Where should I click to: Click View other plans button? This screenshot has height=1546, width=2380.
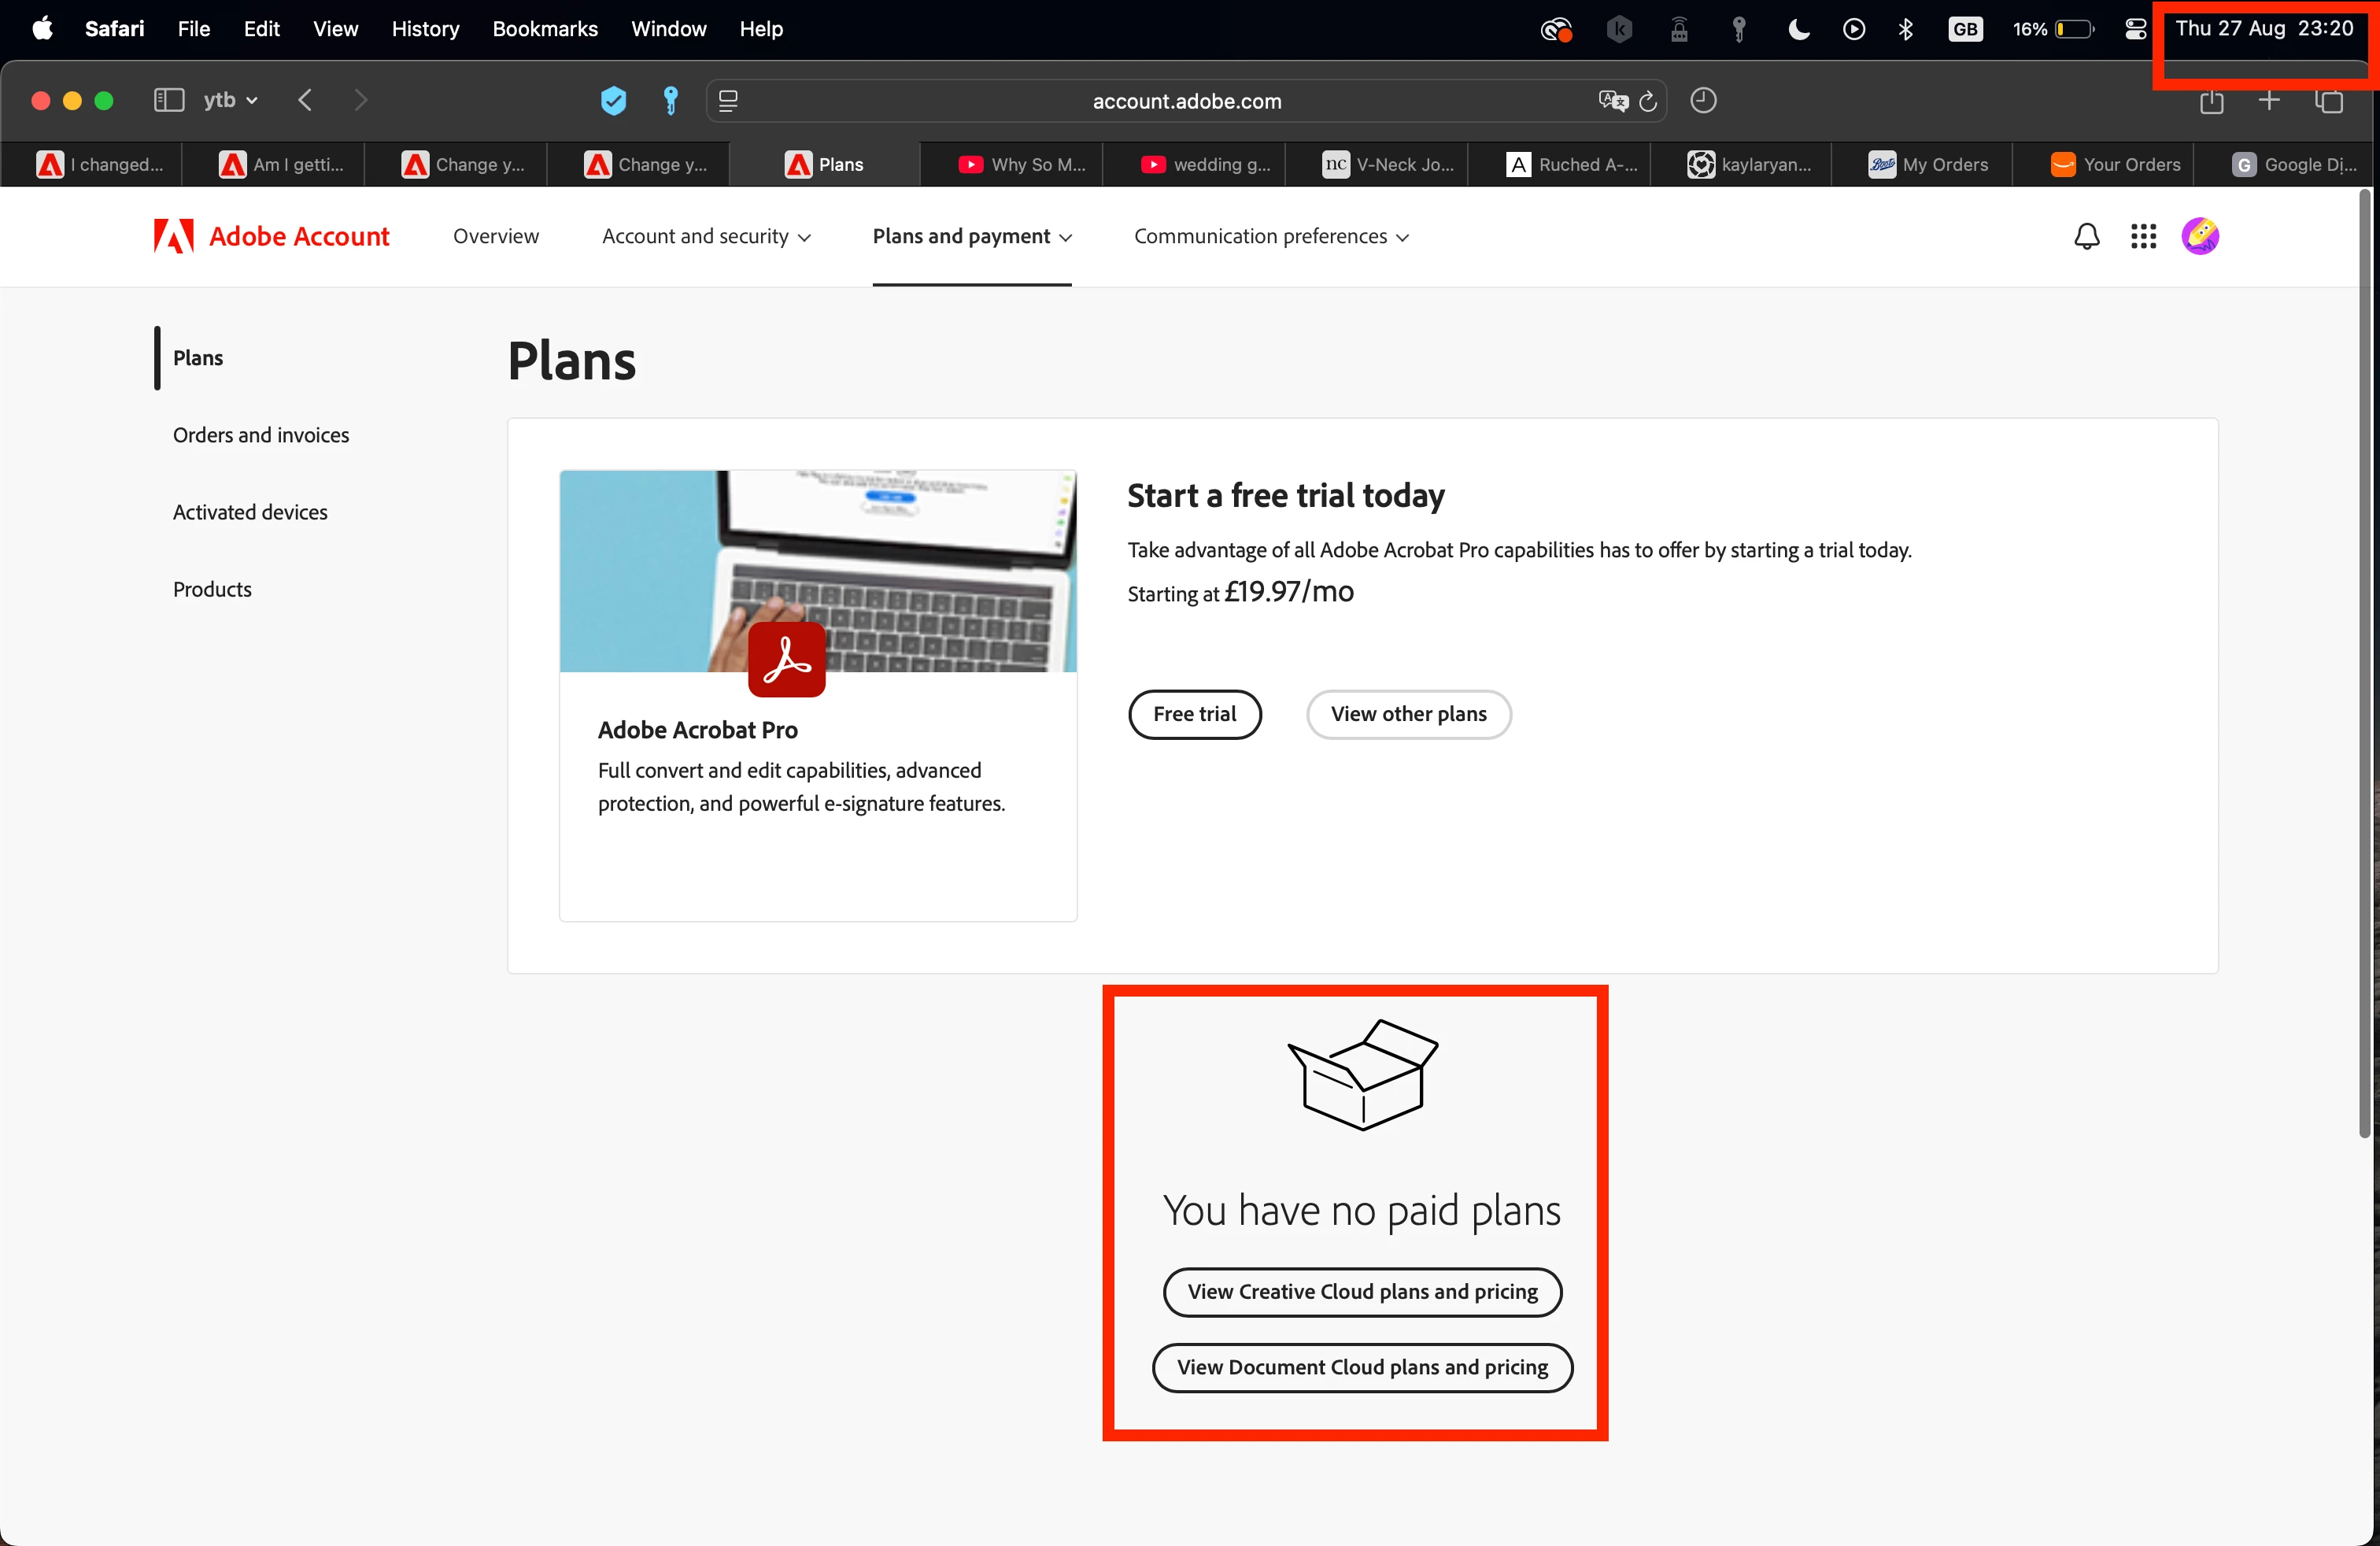point(1408,714)
